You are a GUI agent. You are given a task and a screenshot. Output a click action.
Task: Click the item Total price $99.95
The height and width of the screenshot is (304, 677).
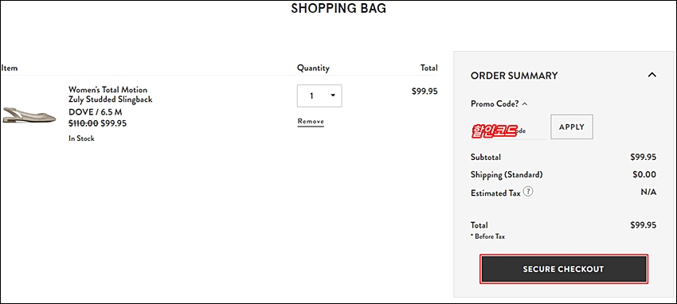pyautogui.click(x=425, y=91)
